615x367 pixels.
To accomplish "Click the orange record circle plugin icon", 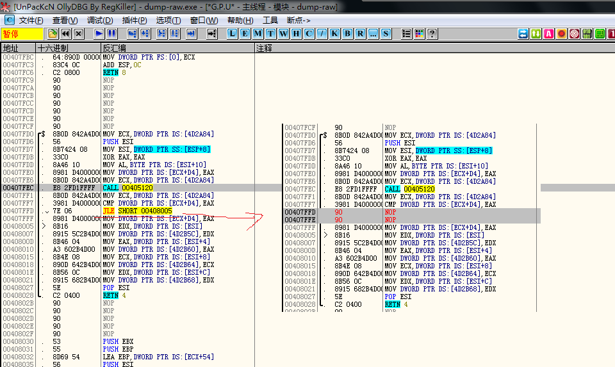I will [562, 34].
